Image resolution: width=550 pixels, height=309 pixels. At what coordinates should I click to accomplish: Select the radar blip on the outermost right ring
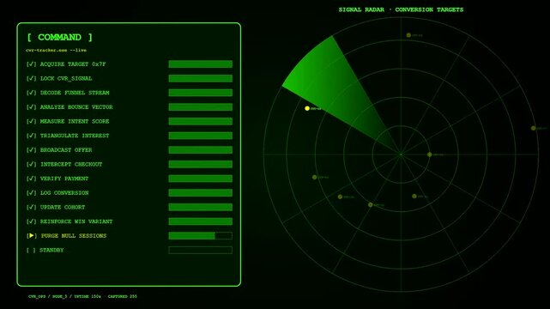pos(533,129)
